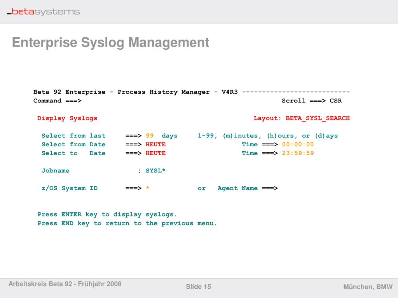The width and height of the screenshot is (398, 298).
Task: Click HEUTE in Select to Date
Action: point(155,153)
